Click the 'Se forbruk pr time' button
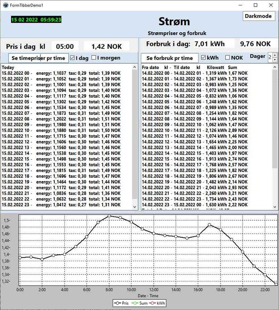 (169, 58)
